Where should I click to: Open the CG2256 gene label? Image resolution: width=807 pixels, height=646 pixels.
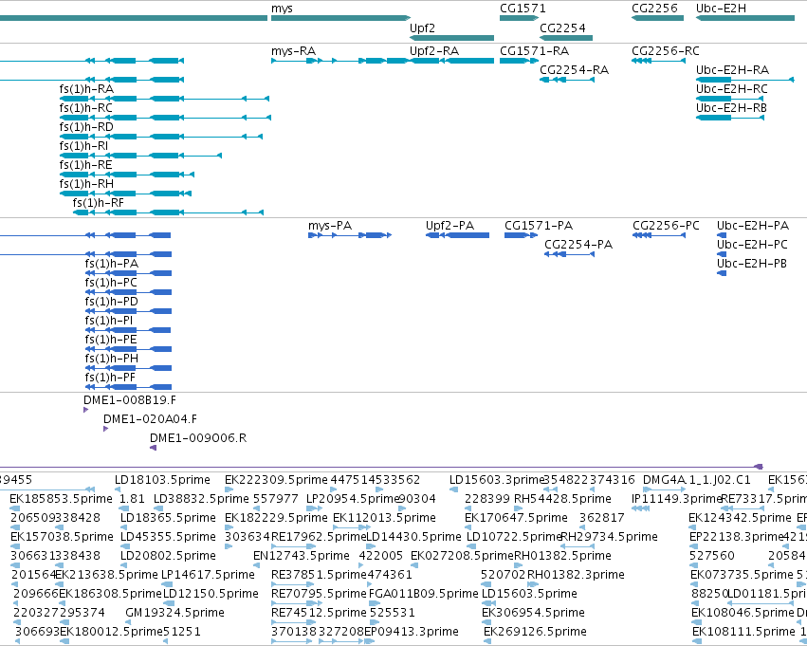654,9
